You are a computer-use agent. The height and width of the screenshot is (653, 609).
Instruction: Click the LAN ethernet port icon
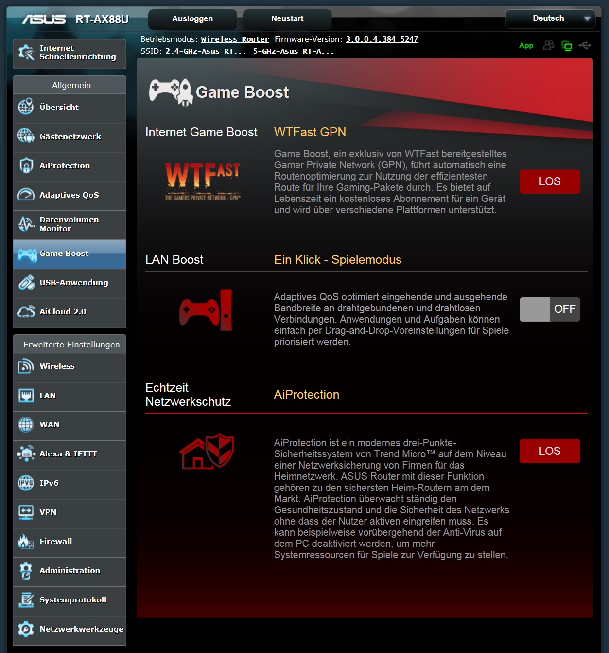click(x=26, y=395)
